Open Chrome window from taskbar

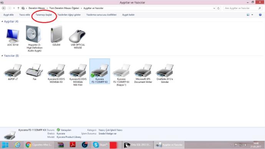[39, 145]
